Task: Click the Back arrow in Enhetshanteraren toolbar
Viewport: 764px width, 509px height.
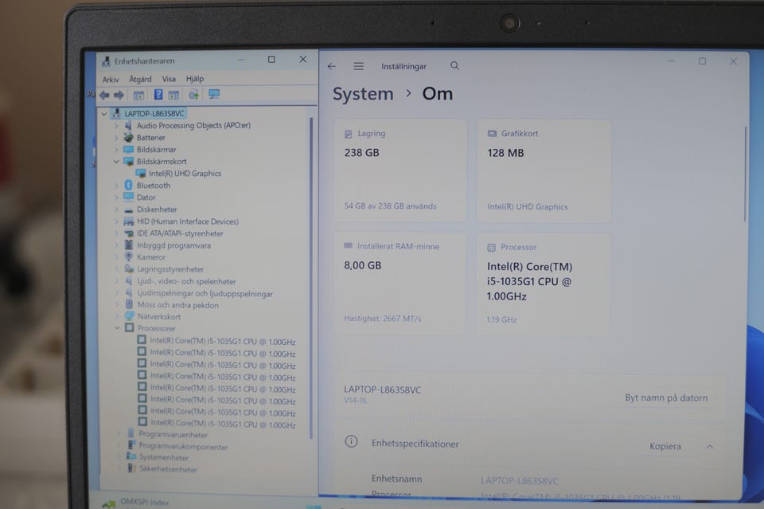Action: 104,95
